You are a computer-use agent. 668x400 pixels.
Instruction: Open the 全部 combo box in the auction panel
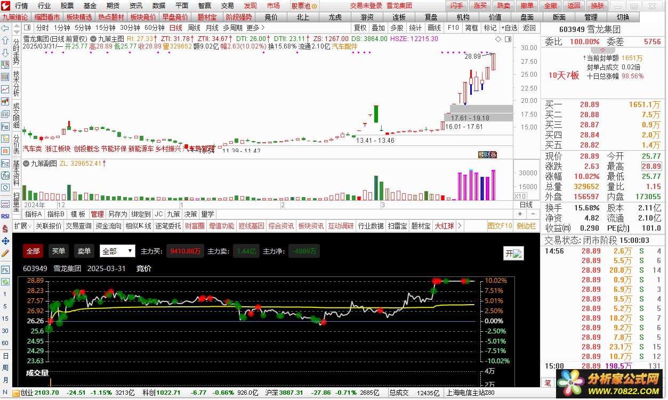coord(117,251)
